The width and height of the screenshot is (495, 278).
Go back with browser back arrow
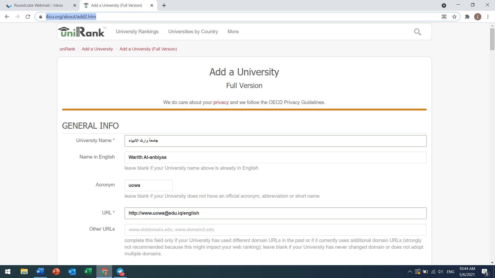click(x=7, y=17)
